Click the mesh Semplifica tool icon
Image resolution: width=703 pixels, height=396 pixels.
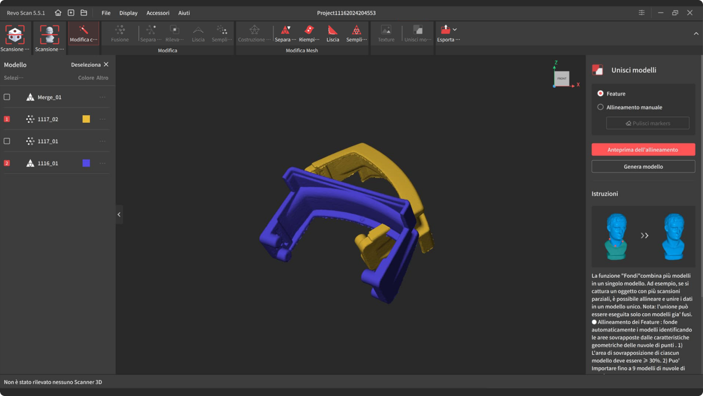coord(356,30)
